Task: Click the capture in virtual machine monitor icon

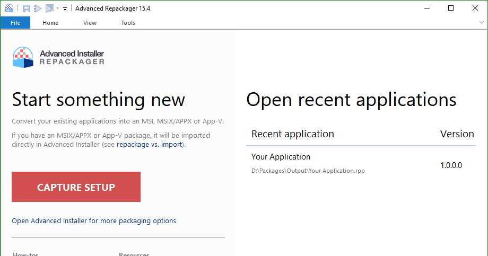Action: coord(49,8)
